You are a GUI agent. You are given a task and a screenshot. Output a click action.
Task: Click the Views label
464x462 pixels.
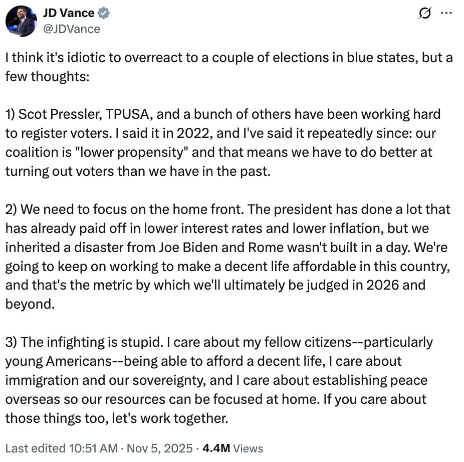click(x=247, y=448)
